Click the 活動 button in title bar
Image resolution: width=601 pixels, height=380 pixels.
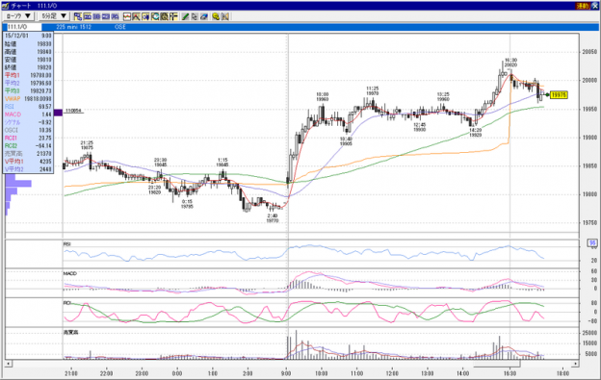coord(583,6)
